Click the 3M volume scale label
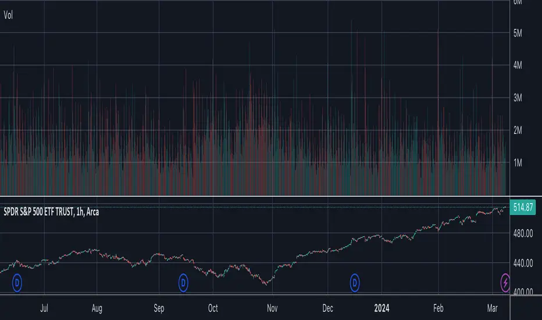 (518, 98)
